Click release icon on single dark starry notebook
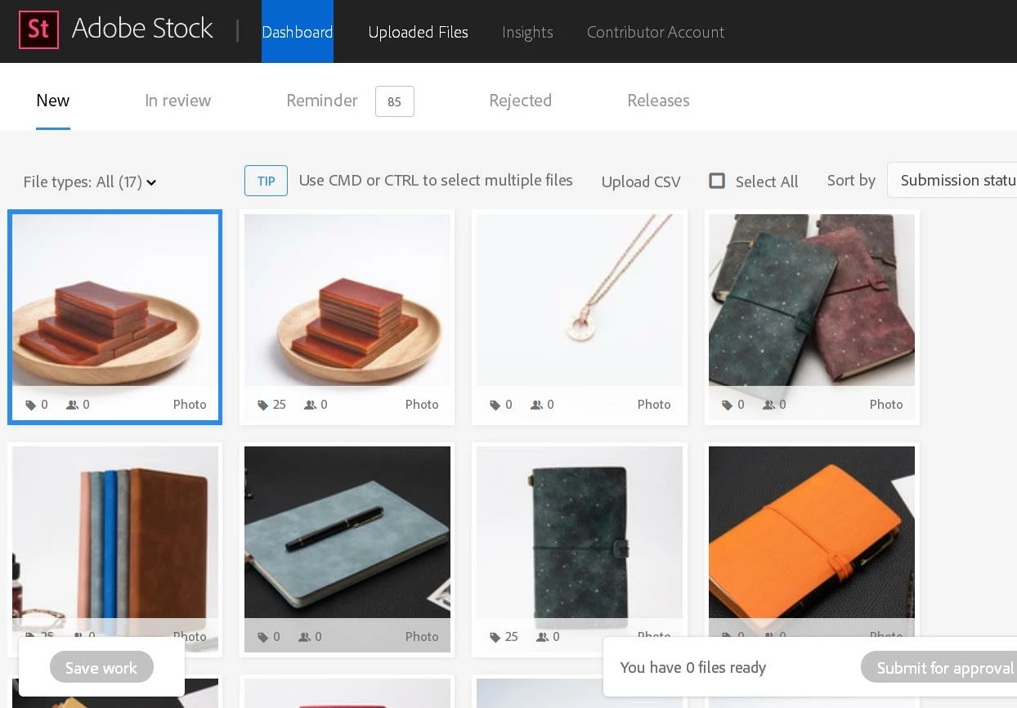1017x708 pixels. coord(543,637)
